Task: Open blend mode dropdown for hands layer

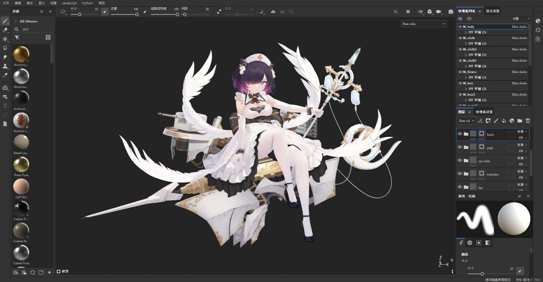Action: 522,132
